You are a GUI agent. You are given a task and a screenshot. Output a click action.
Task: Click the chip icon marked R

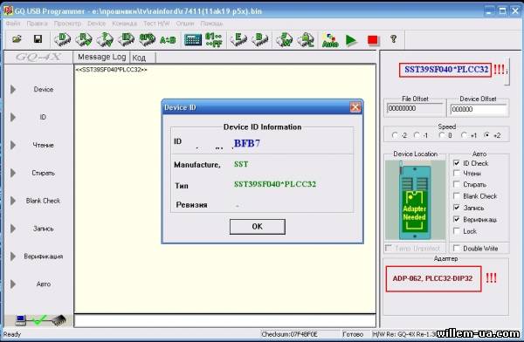coord(84,39)
